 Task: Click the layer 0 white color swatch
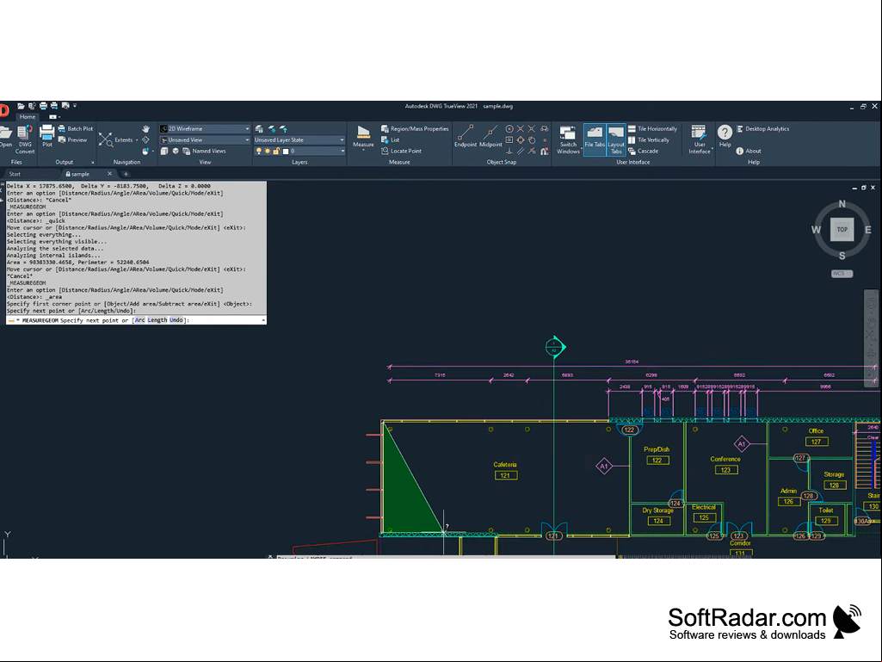point(286,151)
